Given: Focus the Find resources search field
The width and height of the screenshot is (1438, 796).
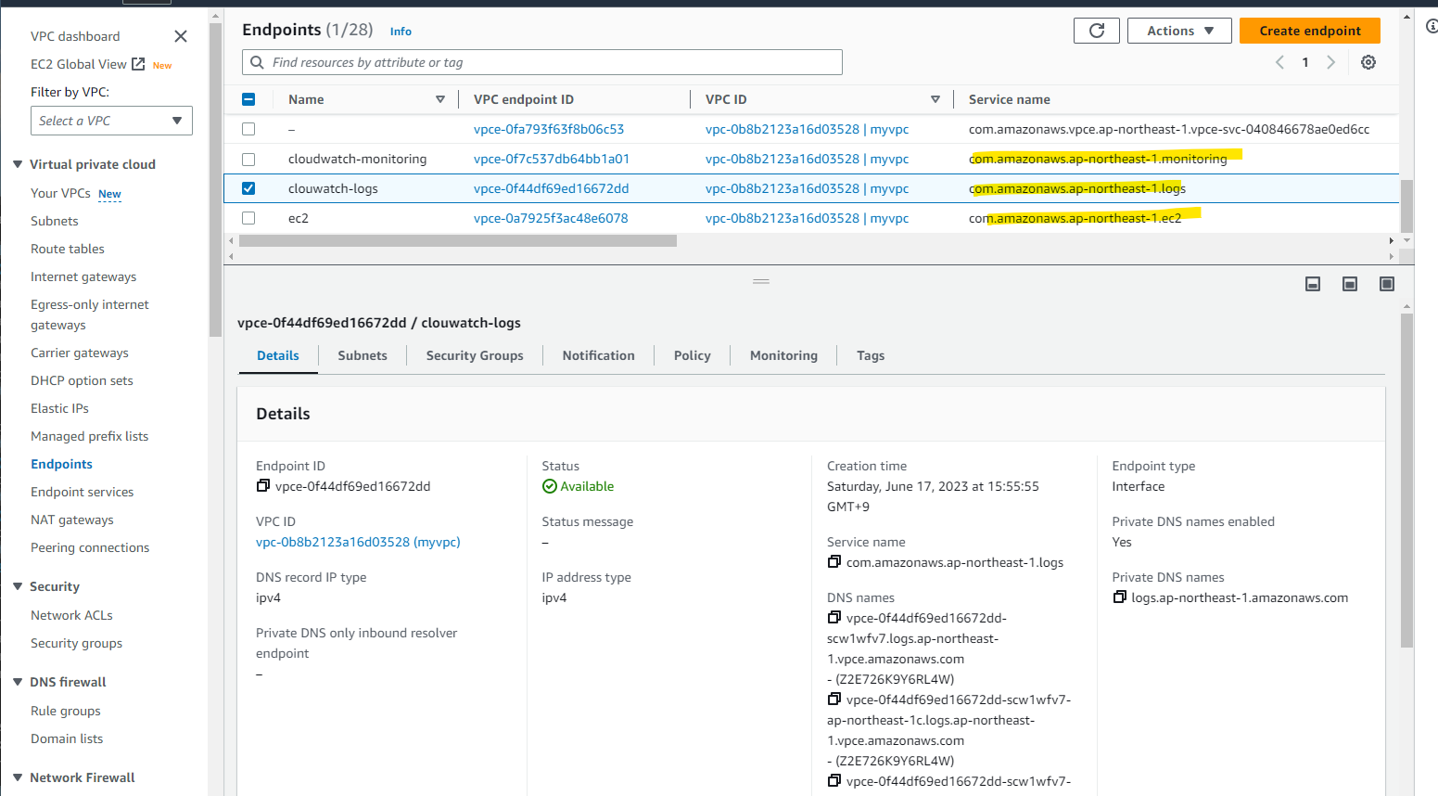Looking at the screenshot, I should [542, 62].
